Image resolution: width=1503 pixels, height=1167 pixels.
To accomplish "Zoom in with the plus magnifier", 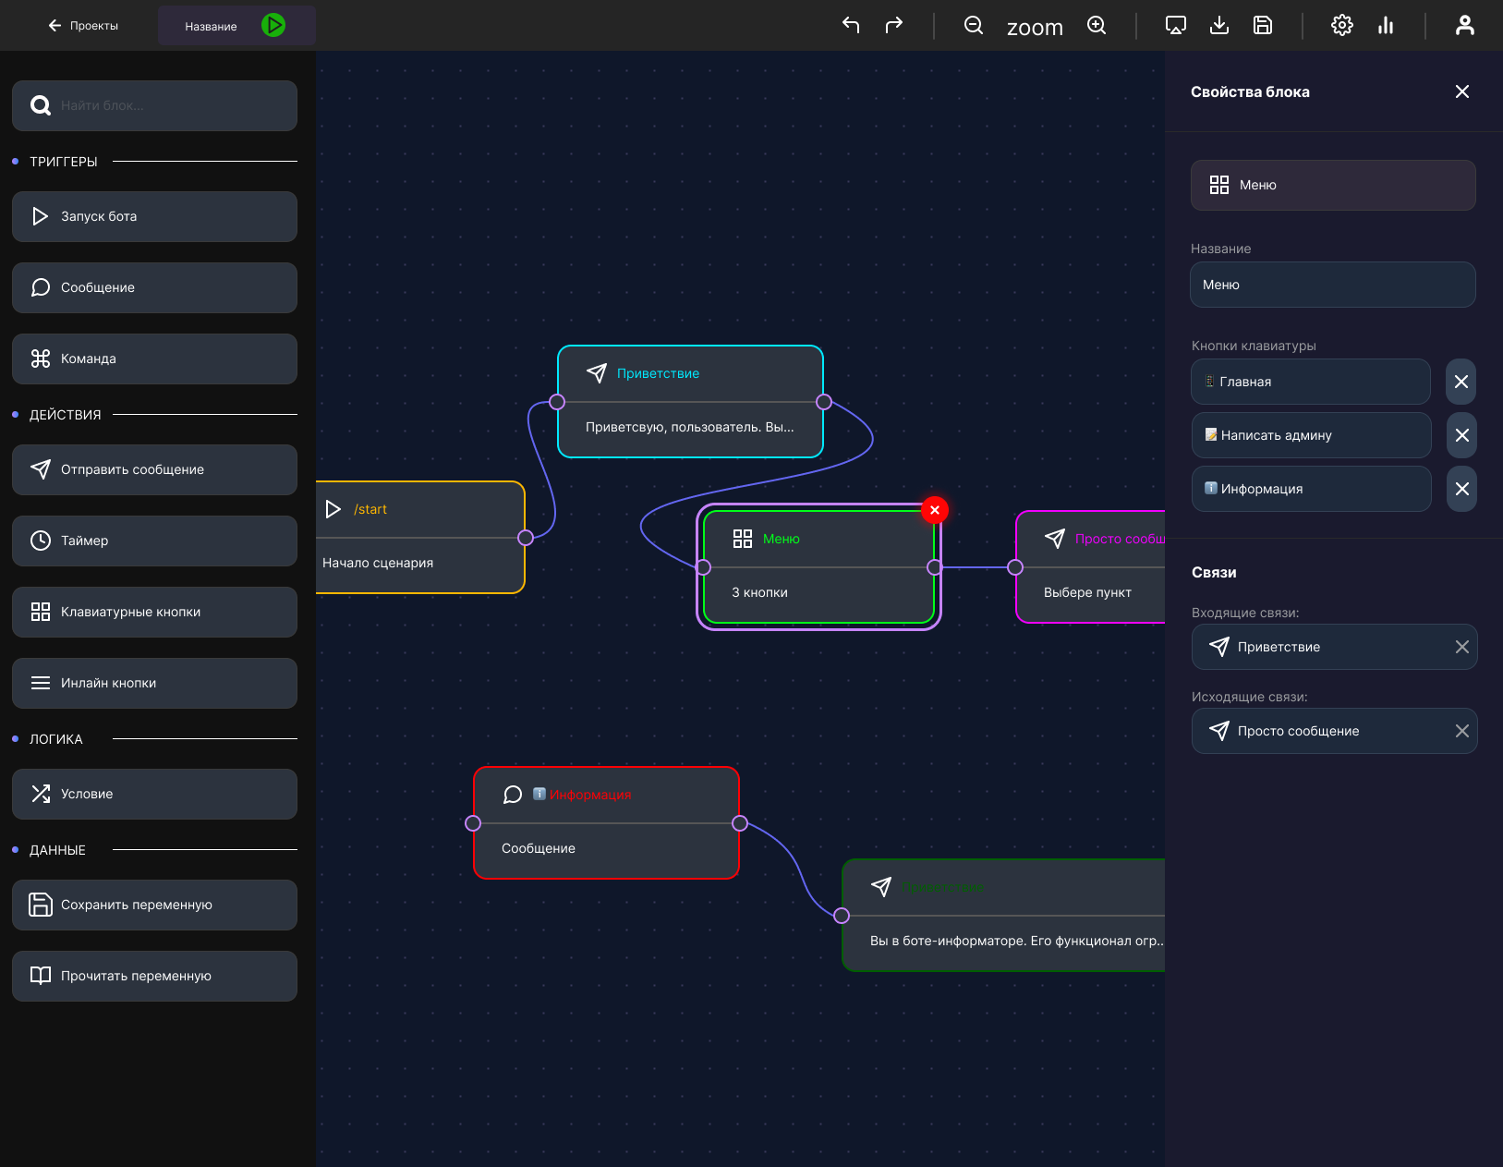I will 1097,25.
